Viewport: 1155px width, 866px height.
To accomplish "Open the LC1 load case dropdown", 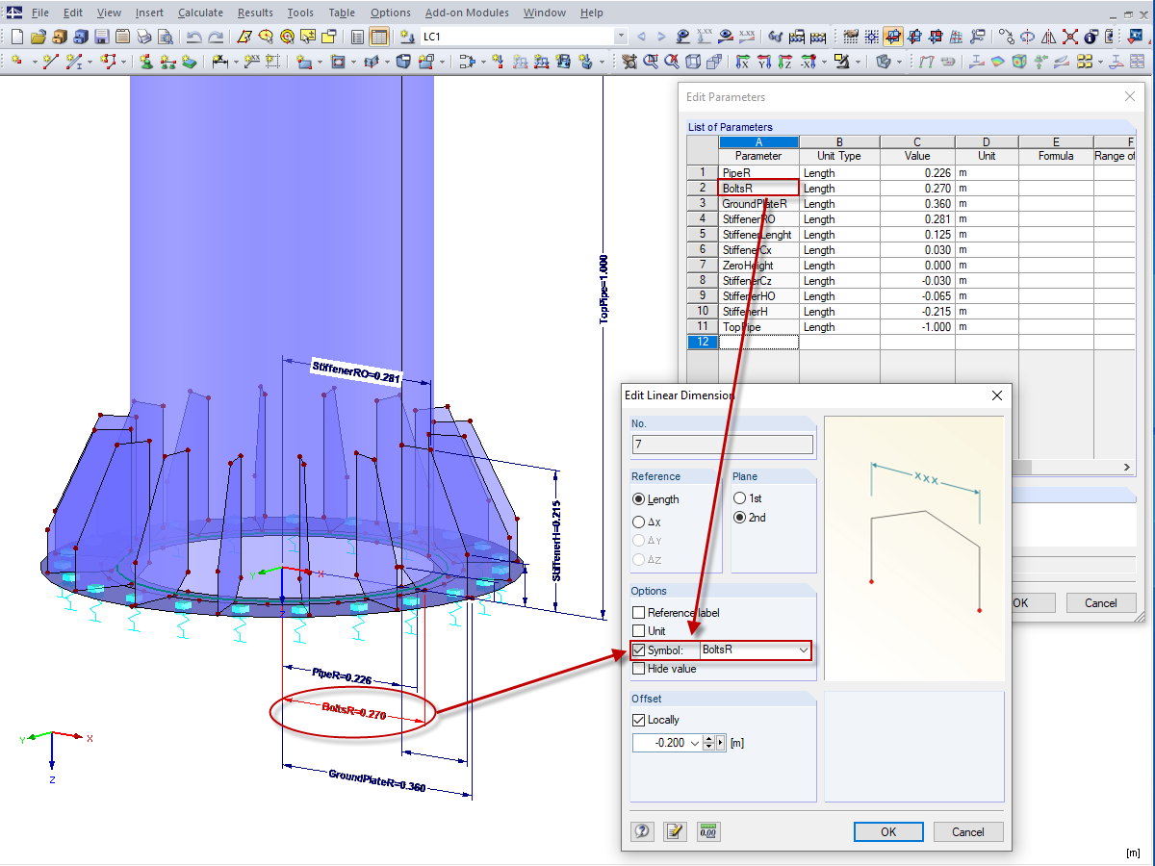I will [x=620, y=37].
